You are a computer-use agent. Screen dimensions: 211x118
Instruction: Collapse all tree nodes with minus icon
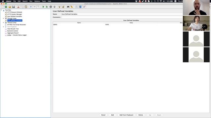coord(35,7)
